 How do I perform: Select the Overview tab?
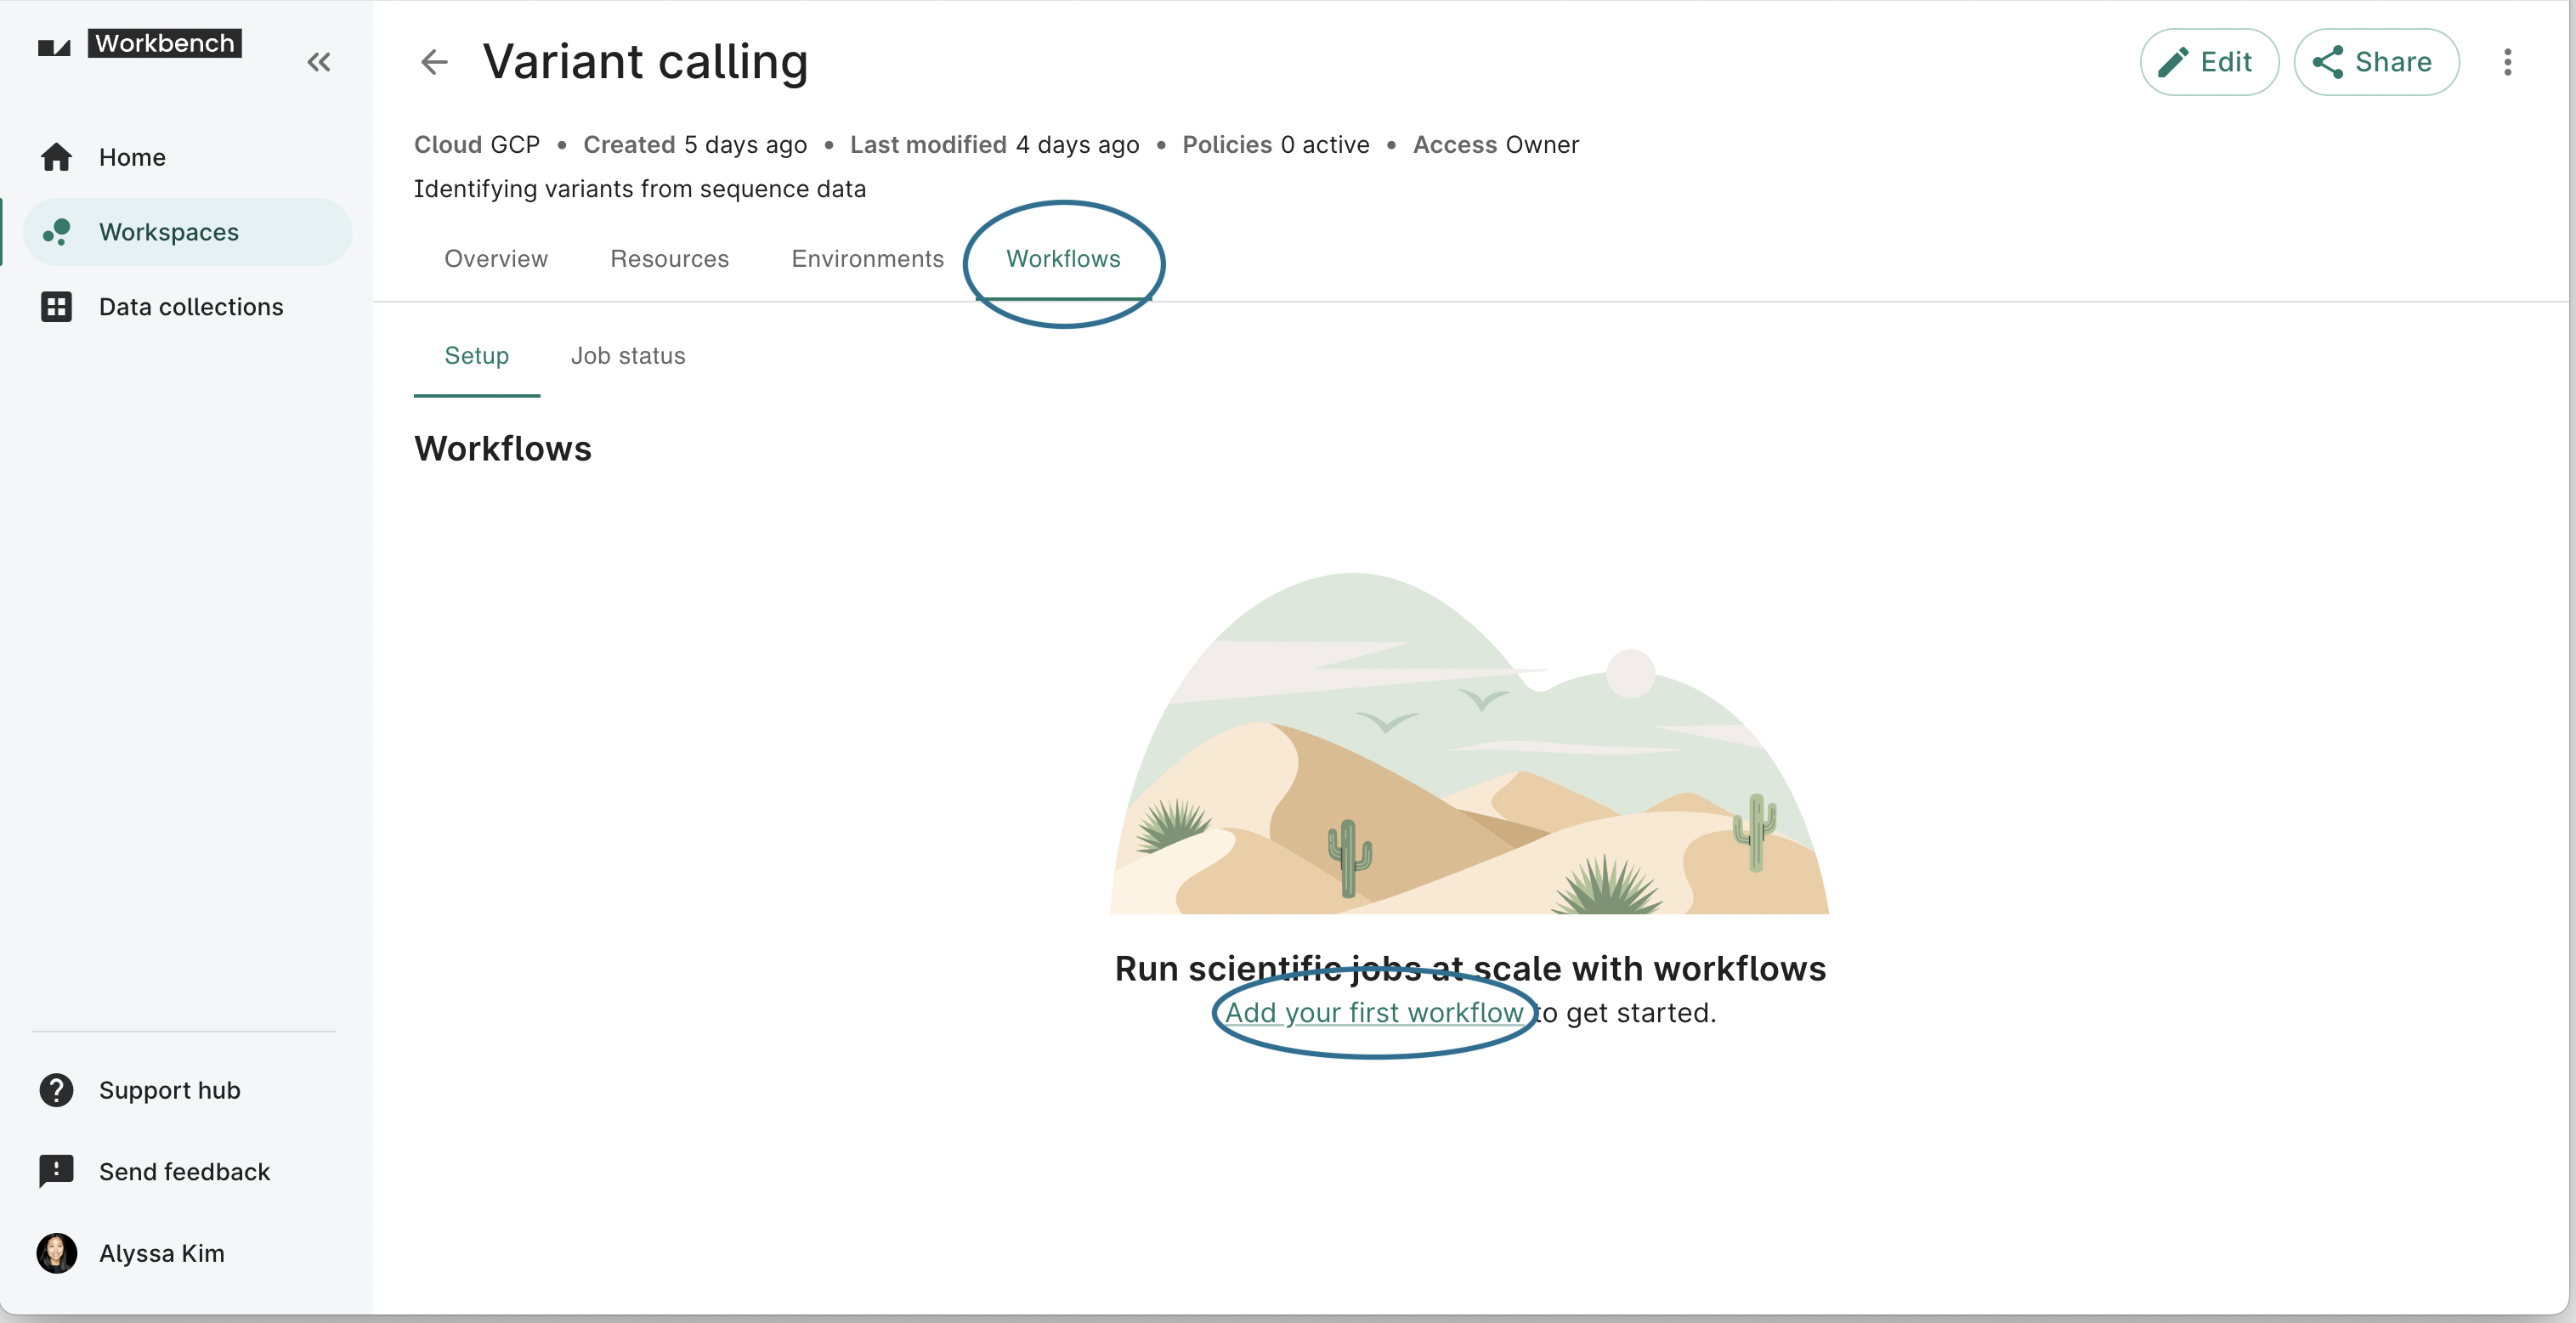pos(495,258)
